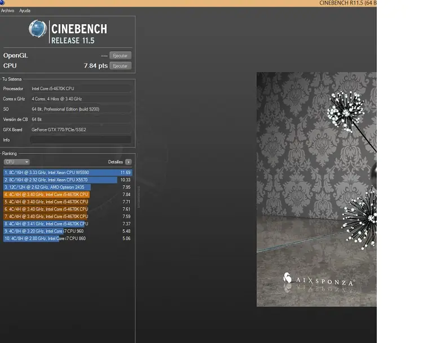Select ranking row 9 Intel Core i7 CPU 960
Image resolution: width=423 pixels, height=343 pixels.
coord(68,231)
